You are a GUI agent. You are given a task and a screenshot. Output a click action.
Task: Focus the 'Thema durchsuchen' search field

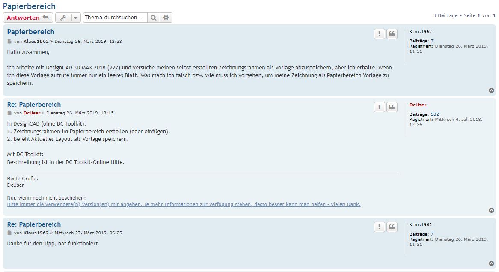[115, 18]
